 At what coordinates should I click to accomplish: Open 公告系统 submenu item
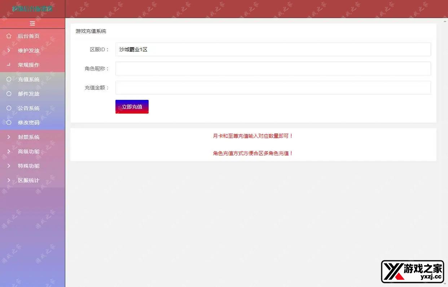[29, 108]
